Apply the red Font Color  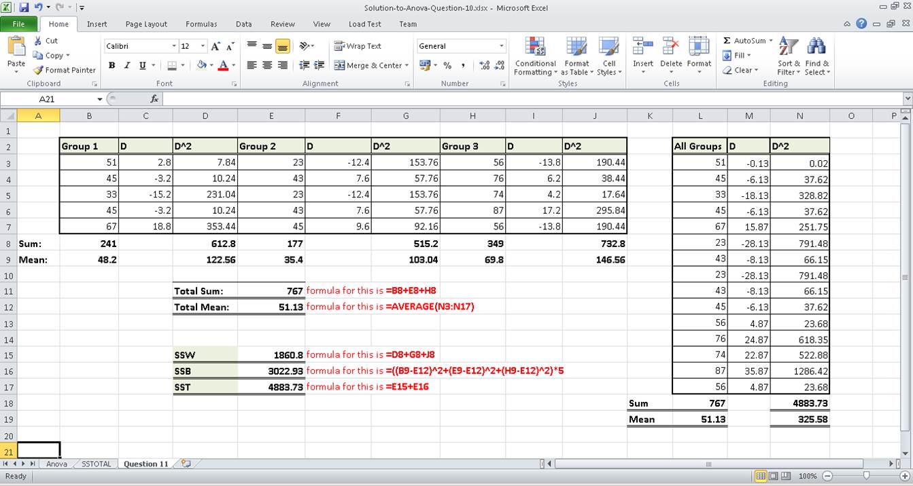point(223,66)
